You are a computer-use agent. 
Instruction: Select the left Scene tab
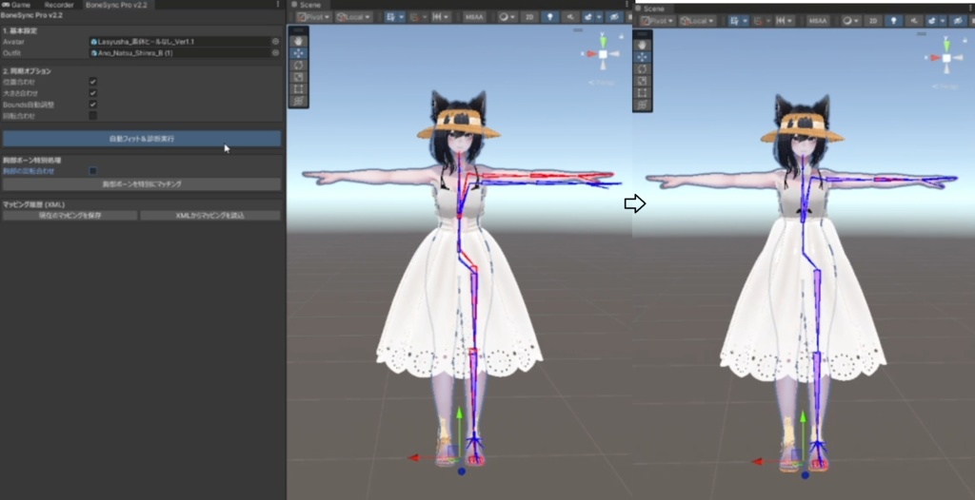coord(306,5)
